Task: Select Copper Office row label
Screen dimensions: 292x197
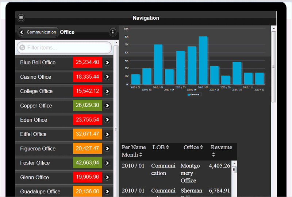Action: [36, 106]
